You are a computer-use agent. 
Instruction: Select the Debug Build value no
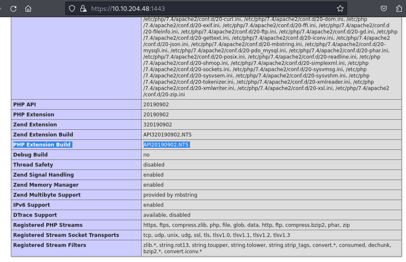146,154
